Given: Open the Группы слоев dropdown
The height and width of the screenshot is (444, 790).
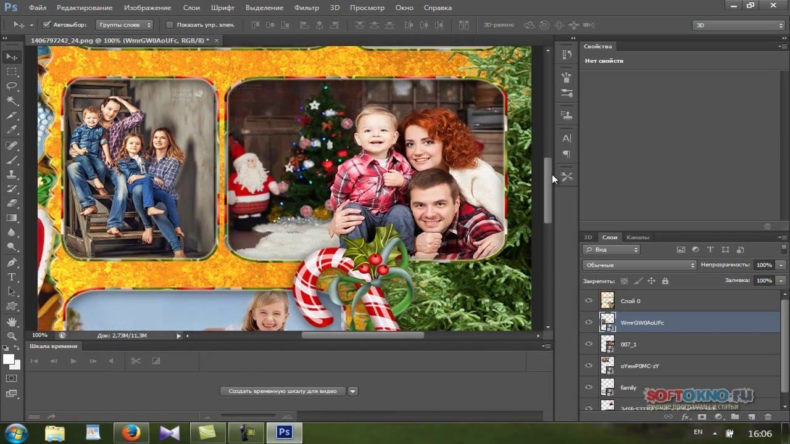Looking at the screenshot, I should pyautogui.click(x=124, y=25).
